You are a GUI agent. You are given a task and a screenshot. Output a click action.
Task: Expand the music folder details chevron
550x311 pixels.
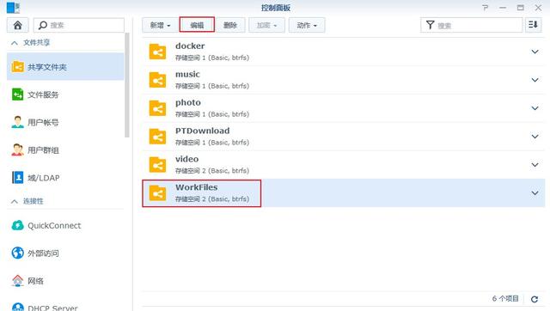535,80
